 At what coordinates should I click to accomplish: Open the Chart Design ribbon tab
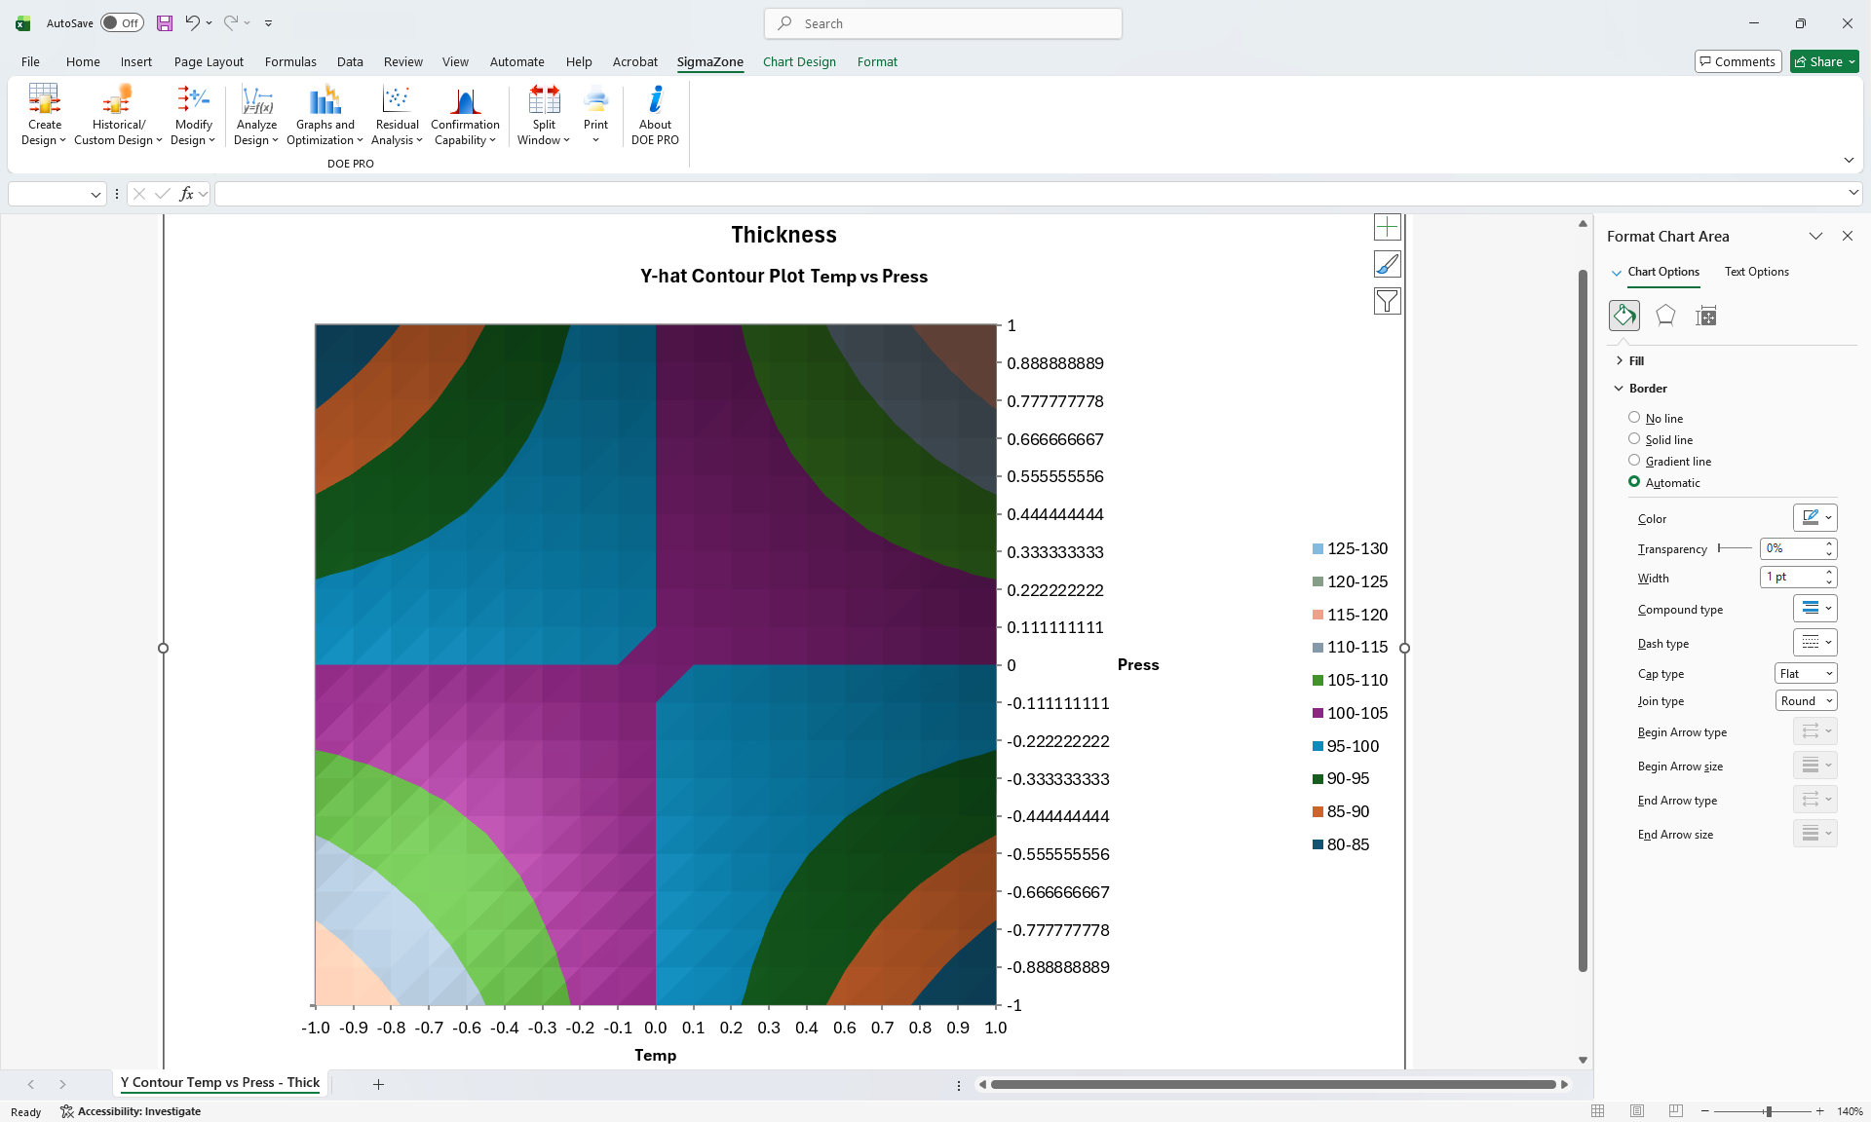point(799,61)
